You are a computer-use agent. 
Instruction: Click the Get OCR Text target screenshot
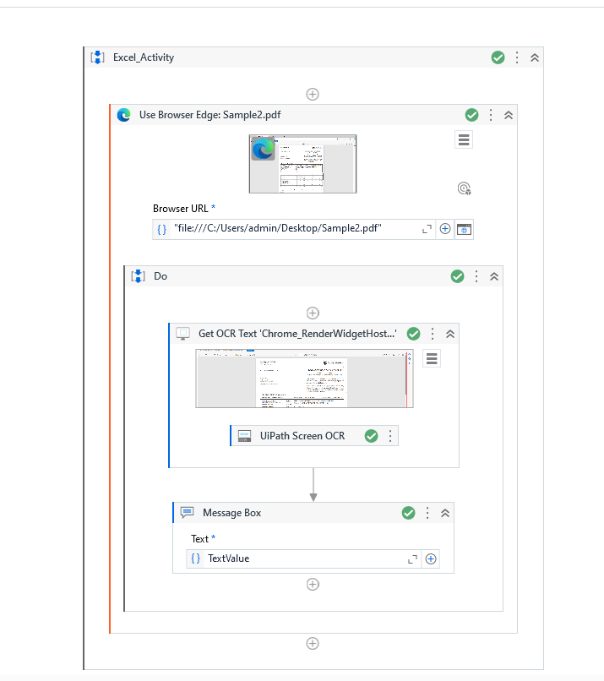coord(304,379)
